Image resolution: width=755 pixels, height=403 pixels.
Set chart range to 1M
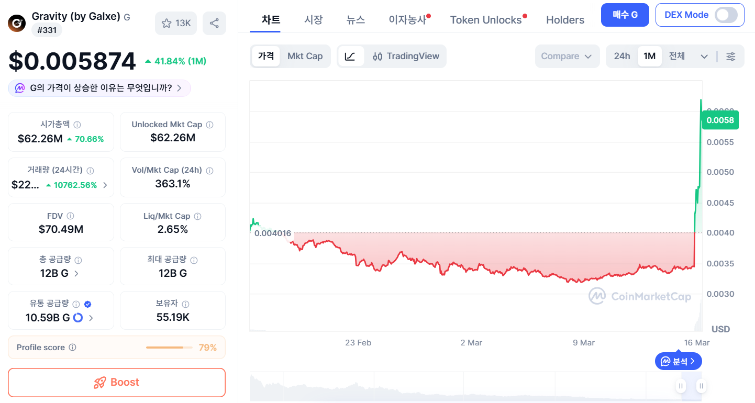pyautogui.click(x=650, y=57)
